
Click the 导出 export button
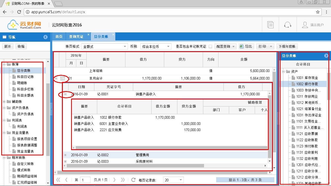click(246, 46)
